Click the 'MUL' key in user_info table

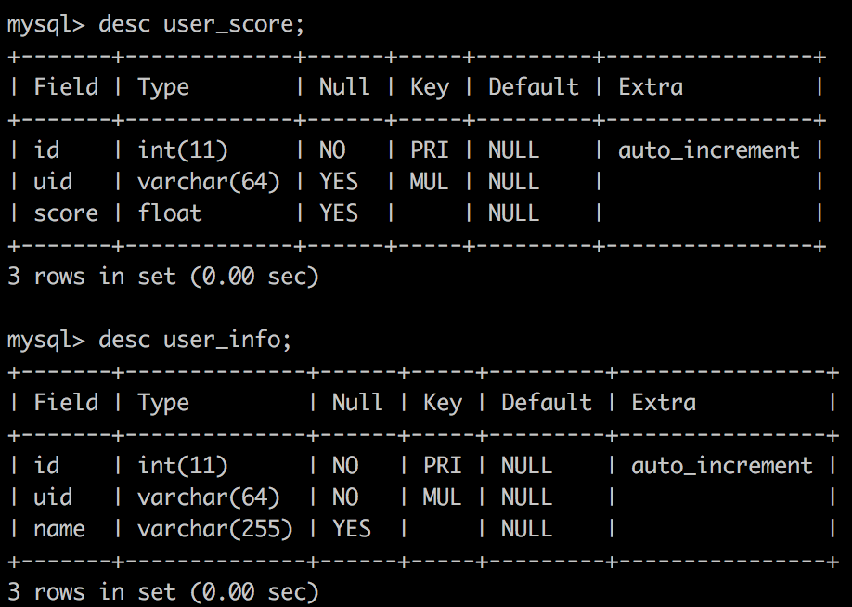(x=442, y=497)
